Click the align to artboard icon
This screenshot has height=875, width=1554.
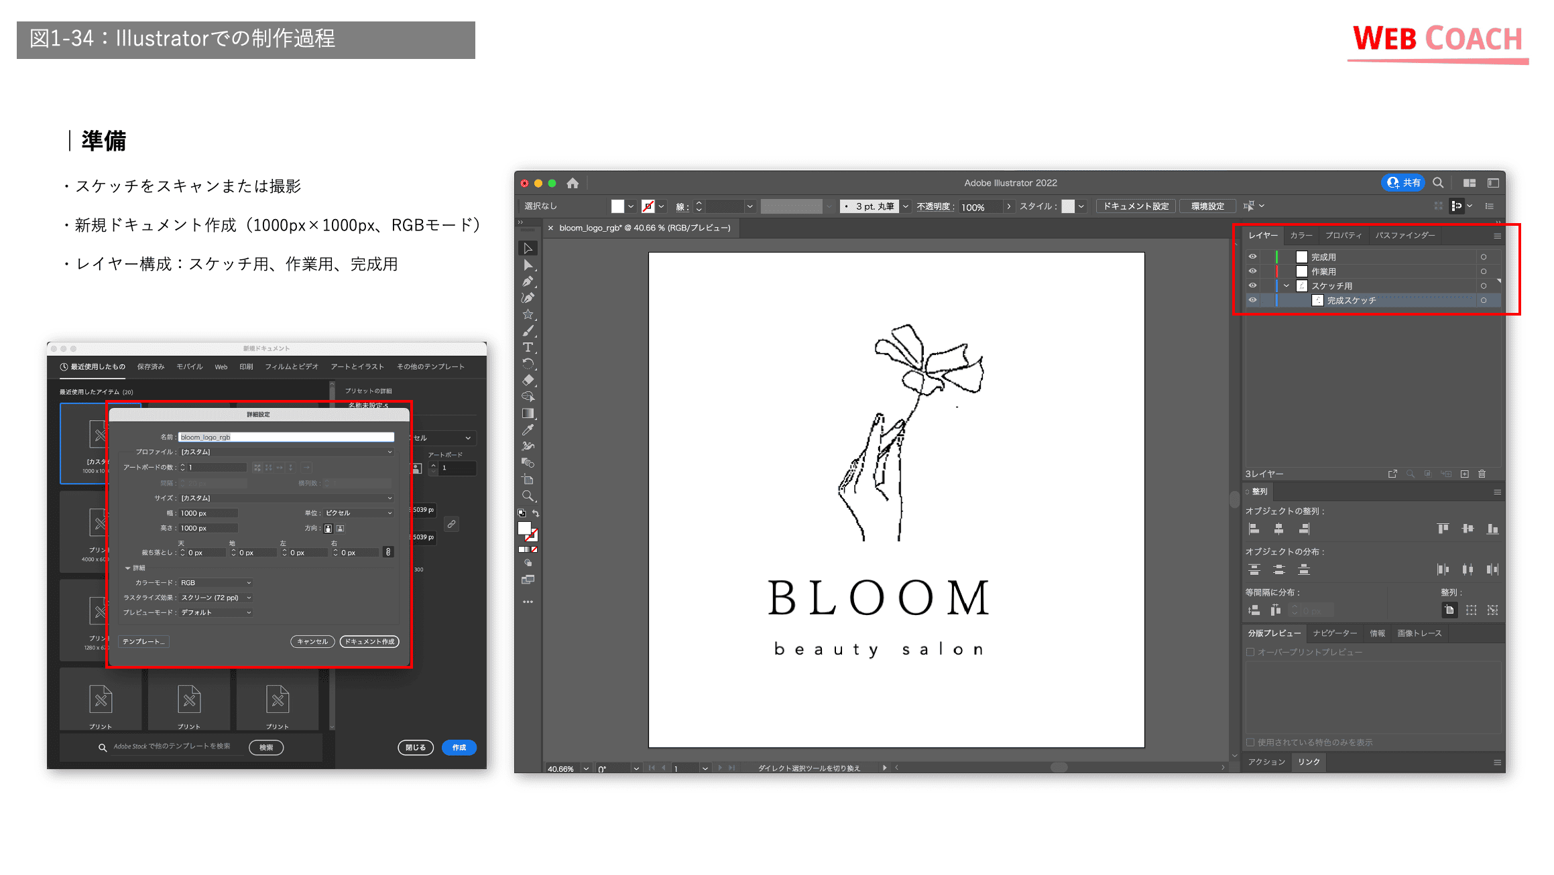1449,610
